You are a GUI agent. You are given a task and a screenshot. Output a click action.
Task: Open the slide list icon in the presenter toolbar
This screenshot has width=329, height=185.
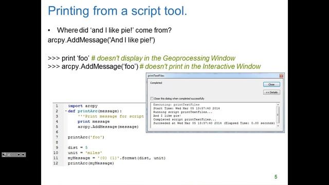(14, 155)
